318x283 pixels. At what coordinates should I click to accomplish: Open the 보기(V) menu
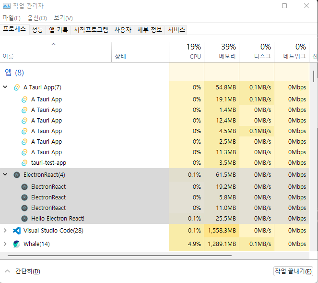click(x=63, y=18)
